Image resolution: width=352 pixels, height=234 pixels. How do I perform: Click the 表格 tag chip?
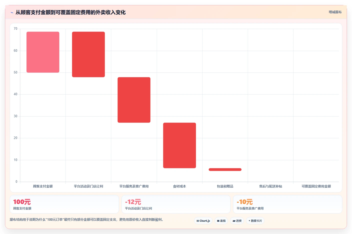[221, 221]
